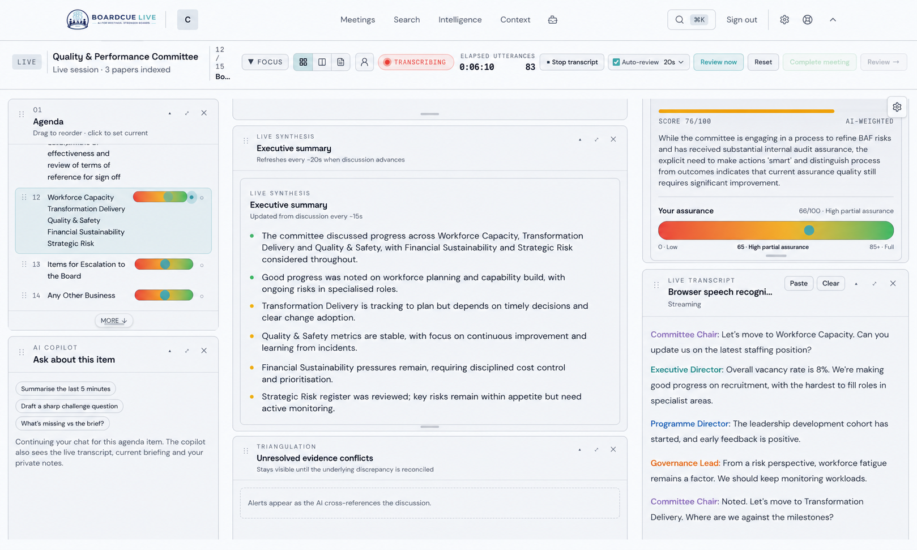The image size is (917, 550).
Task: Switch to split-column layout view
Action: [322, 62]
